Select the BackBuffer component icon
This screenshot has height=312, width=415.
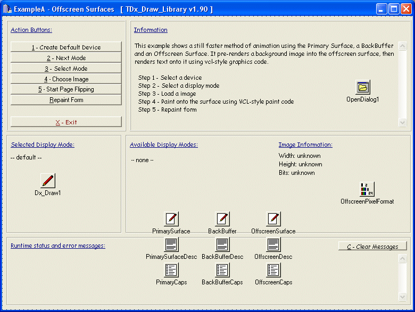pyautogui.click(x=222, y=218)
